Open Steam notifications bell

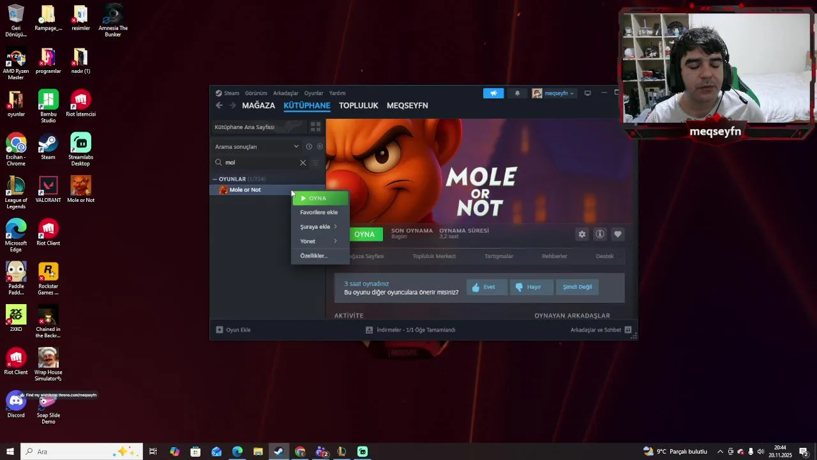tap(517, 93)
